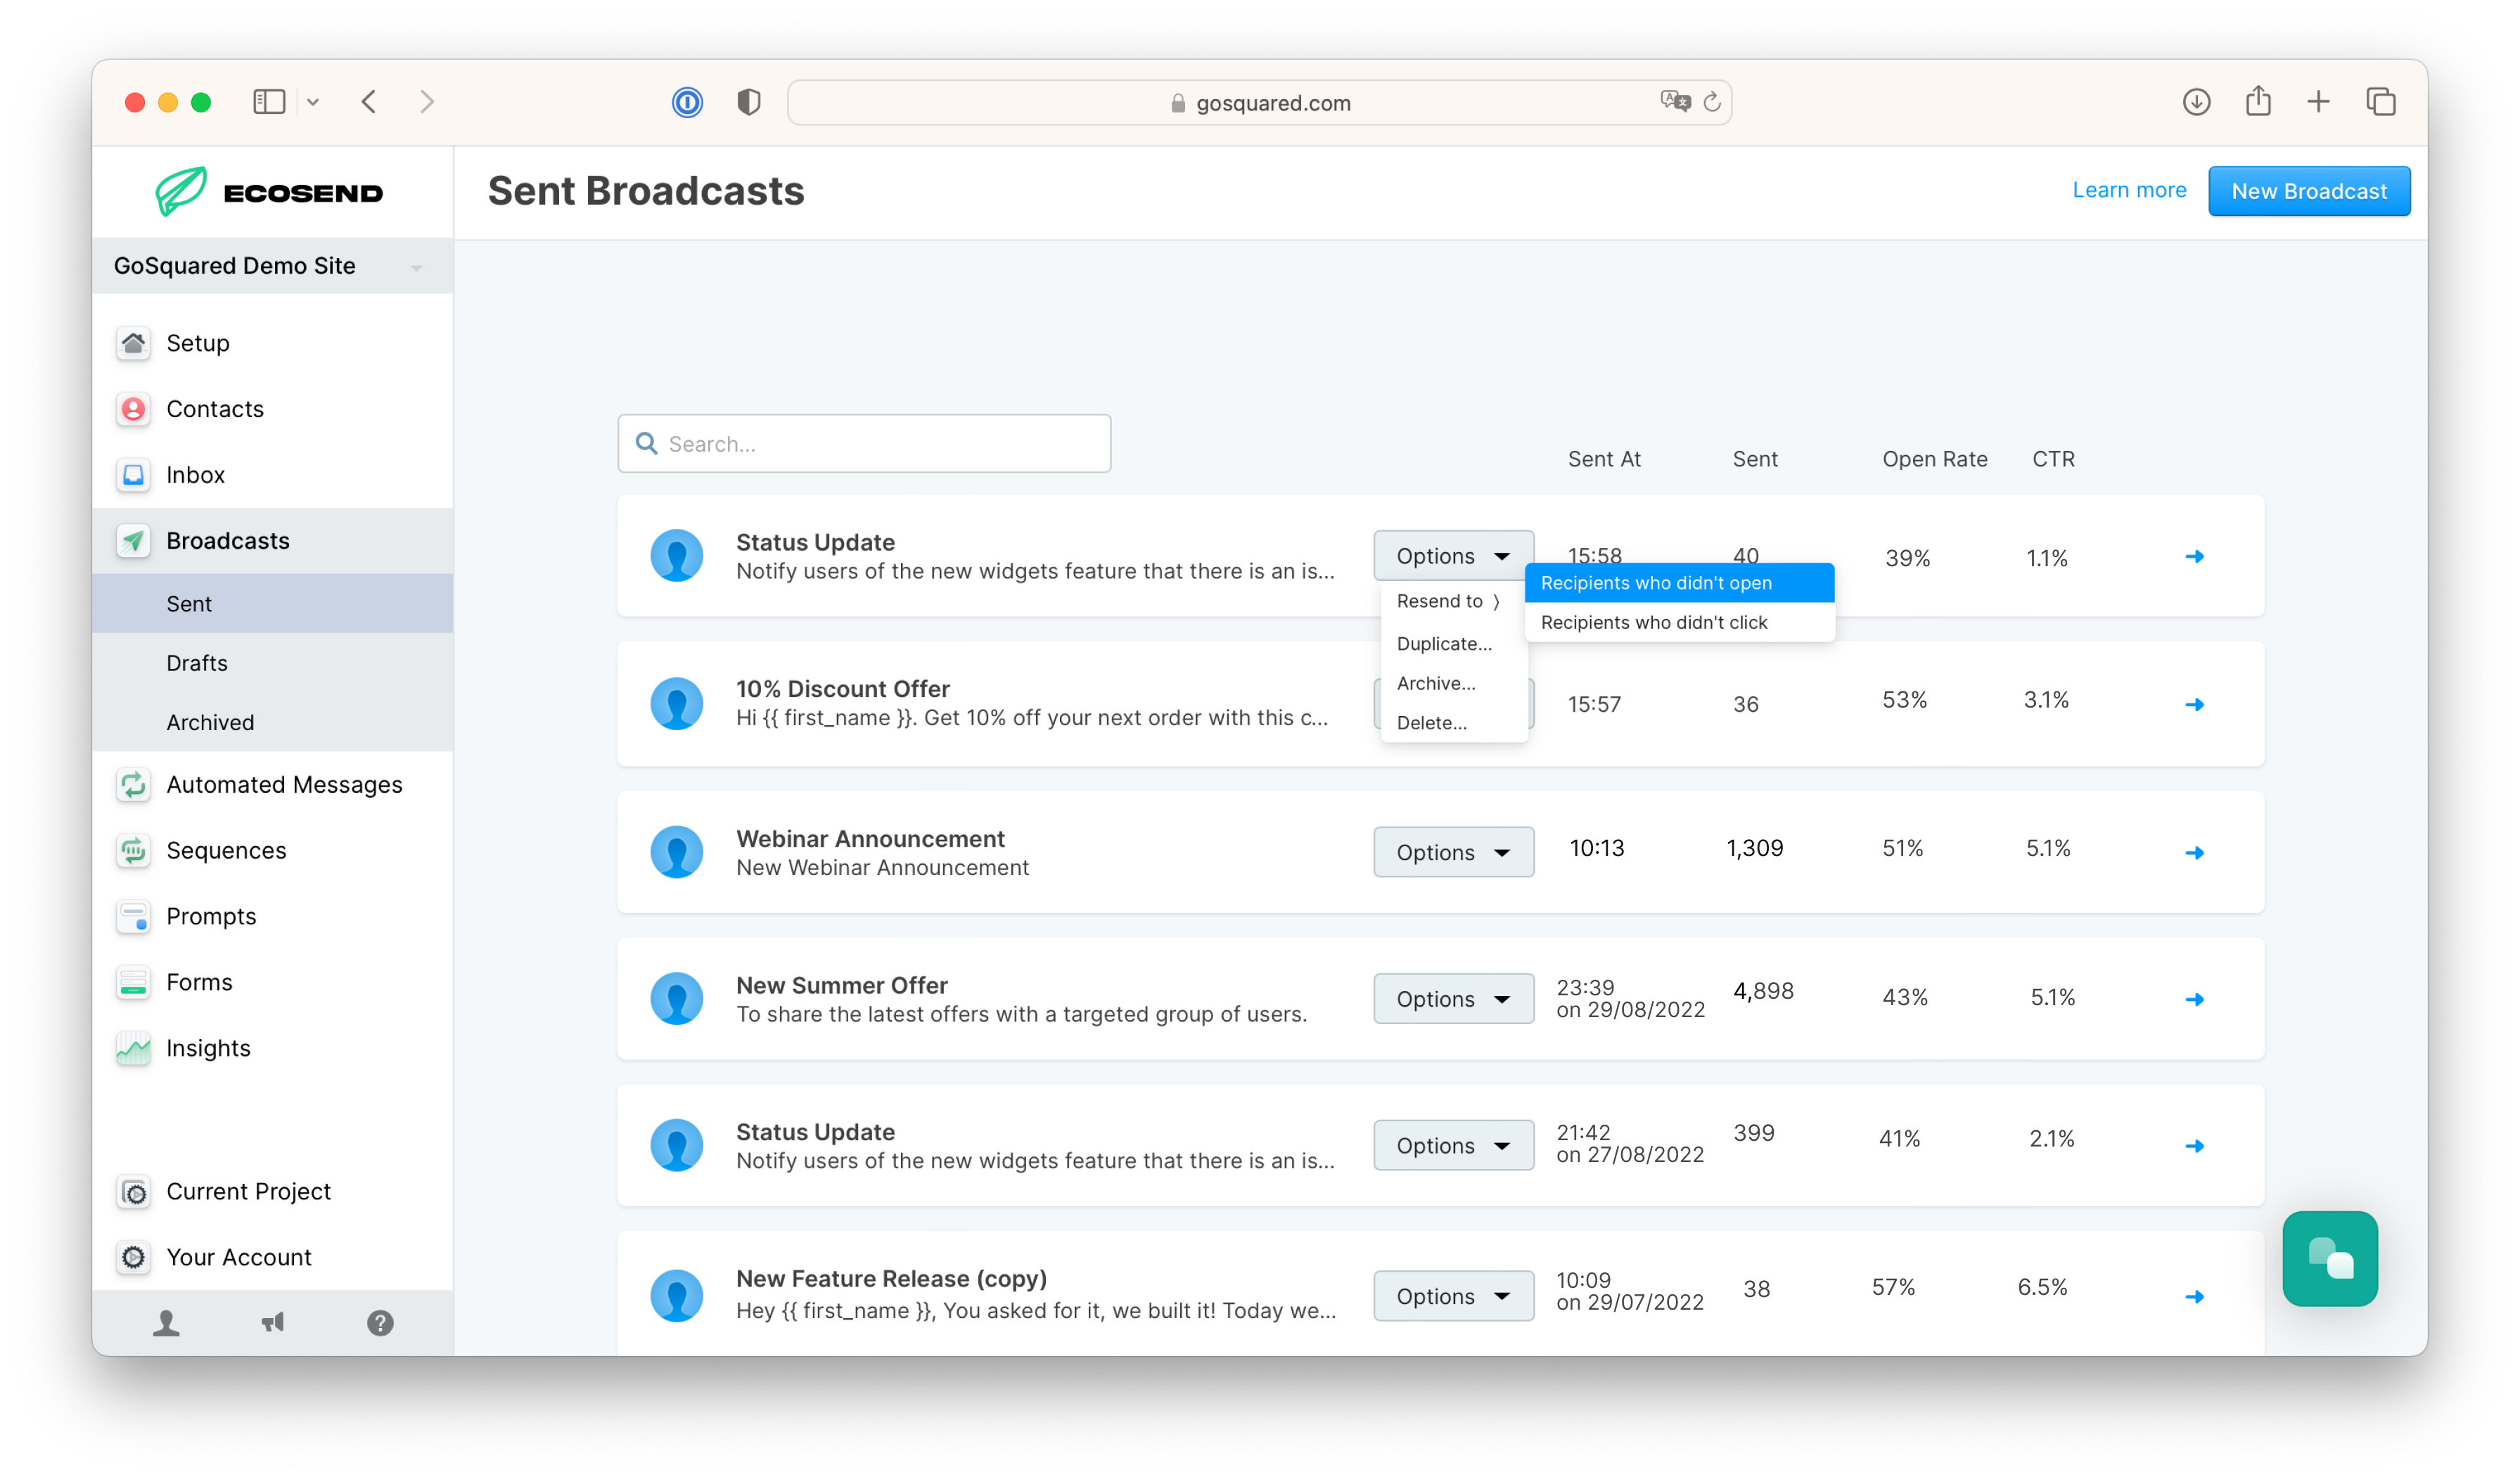Click the New Broadcast button
The width and height of the screenshot is (2520, 1475).
click(x=2309, y=191)
